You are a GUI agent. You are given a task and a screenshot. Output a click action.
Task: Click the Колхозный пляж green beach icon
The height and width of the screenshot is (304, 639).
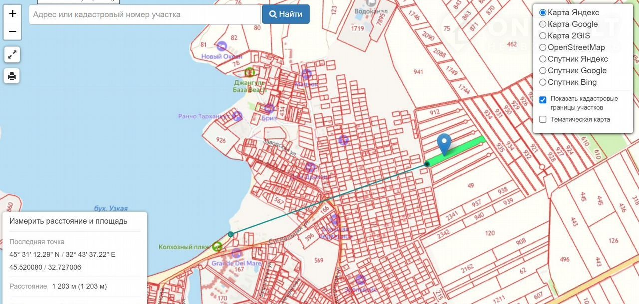(217, 246)
